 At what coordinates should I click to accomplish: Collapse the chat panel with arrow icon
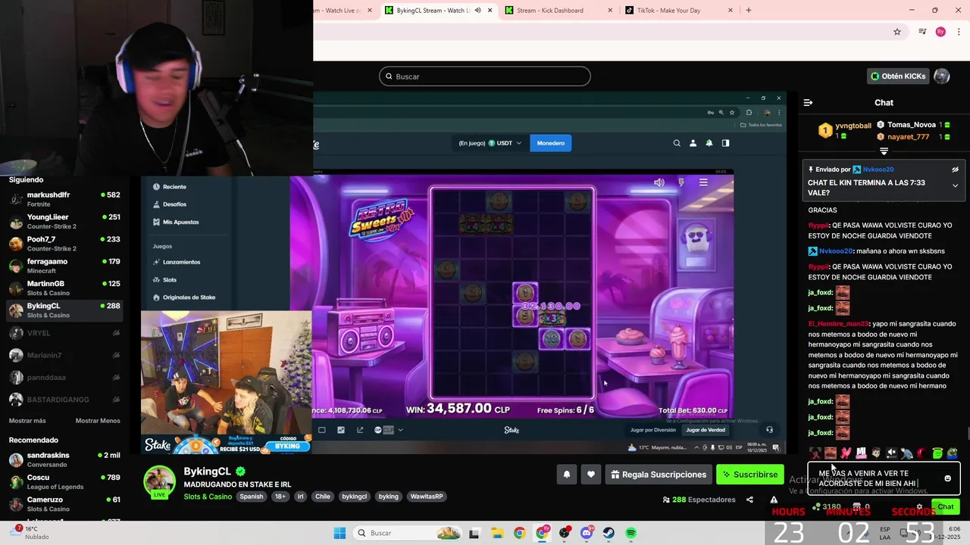(808, 102)
